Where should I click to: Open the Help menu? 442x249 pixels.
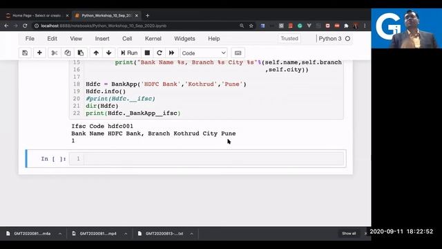pyautogui.click(x=214, y=39)
